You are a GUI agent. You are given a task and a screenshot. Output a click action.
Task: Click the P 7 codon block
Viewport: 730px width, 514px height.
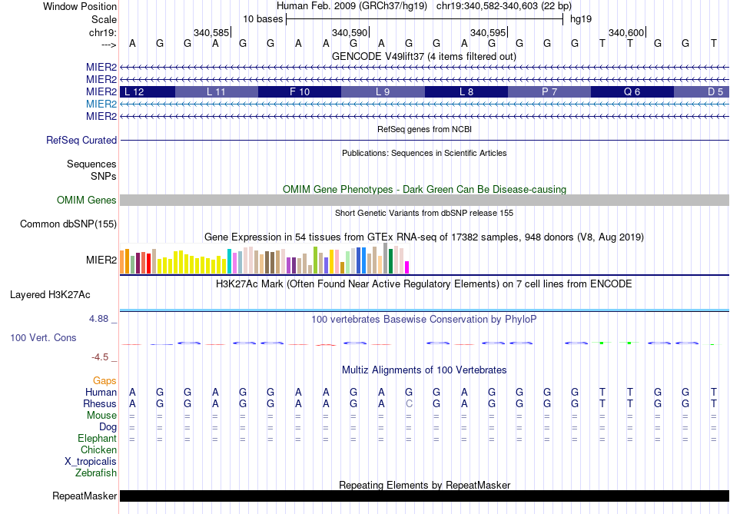549,91
